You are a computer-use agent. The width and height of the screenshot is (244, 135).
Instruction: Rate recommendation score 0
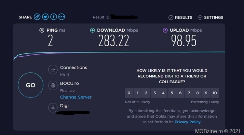129,93
